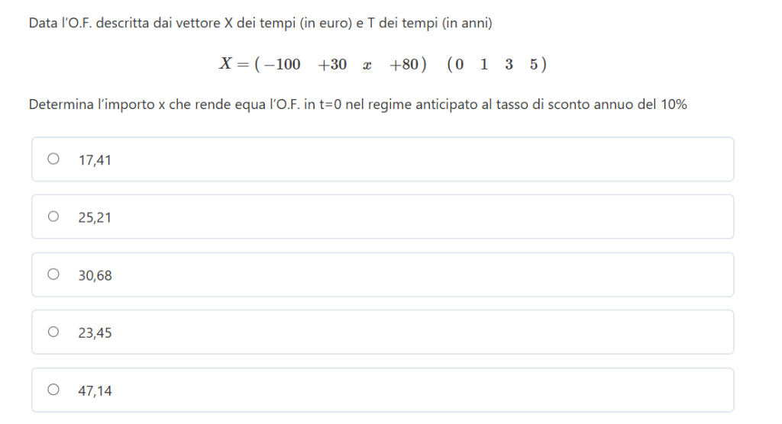
Task: Click the "X =" formula symbol
Action: (231, 65)
